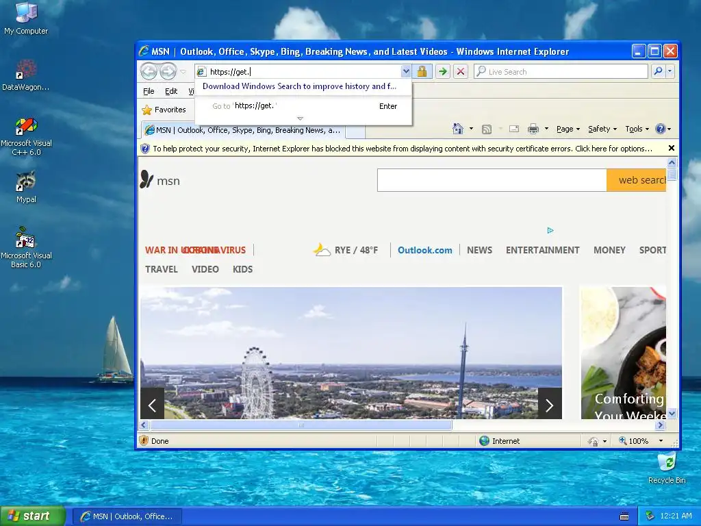Image resolution: width=701 pixels, height=526 pixels.
Task: Open the Recycle Bin icon
Action: (667, 468)
